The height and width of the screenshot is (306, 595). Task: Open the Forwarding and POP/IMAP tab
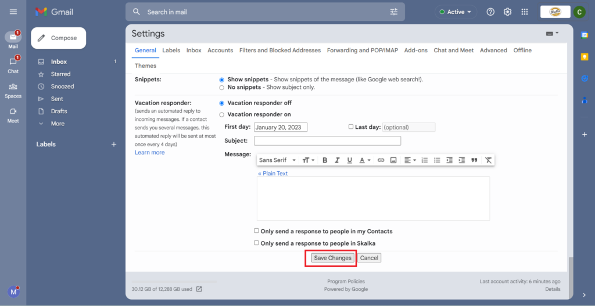tap(362, 51)
